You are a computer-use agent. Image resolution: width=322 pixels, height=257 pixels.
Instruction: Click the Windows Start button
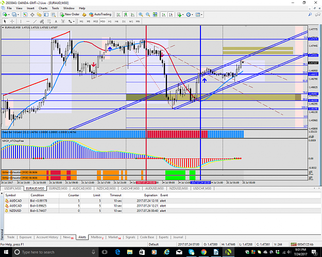[6, 252]
